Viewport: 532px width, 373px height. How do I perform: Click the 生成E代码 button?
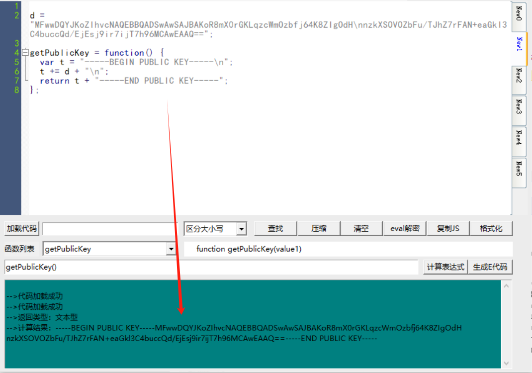pos(490,267)
